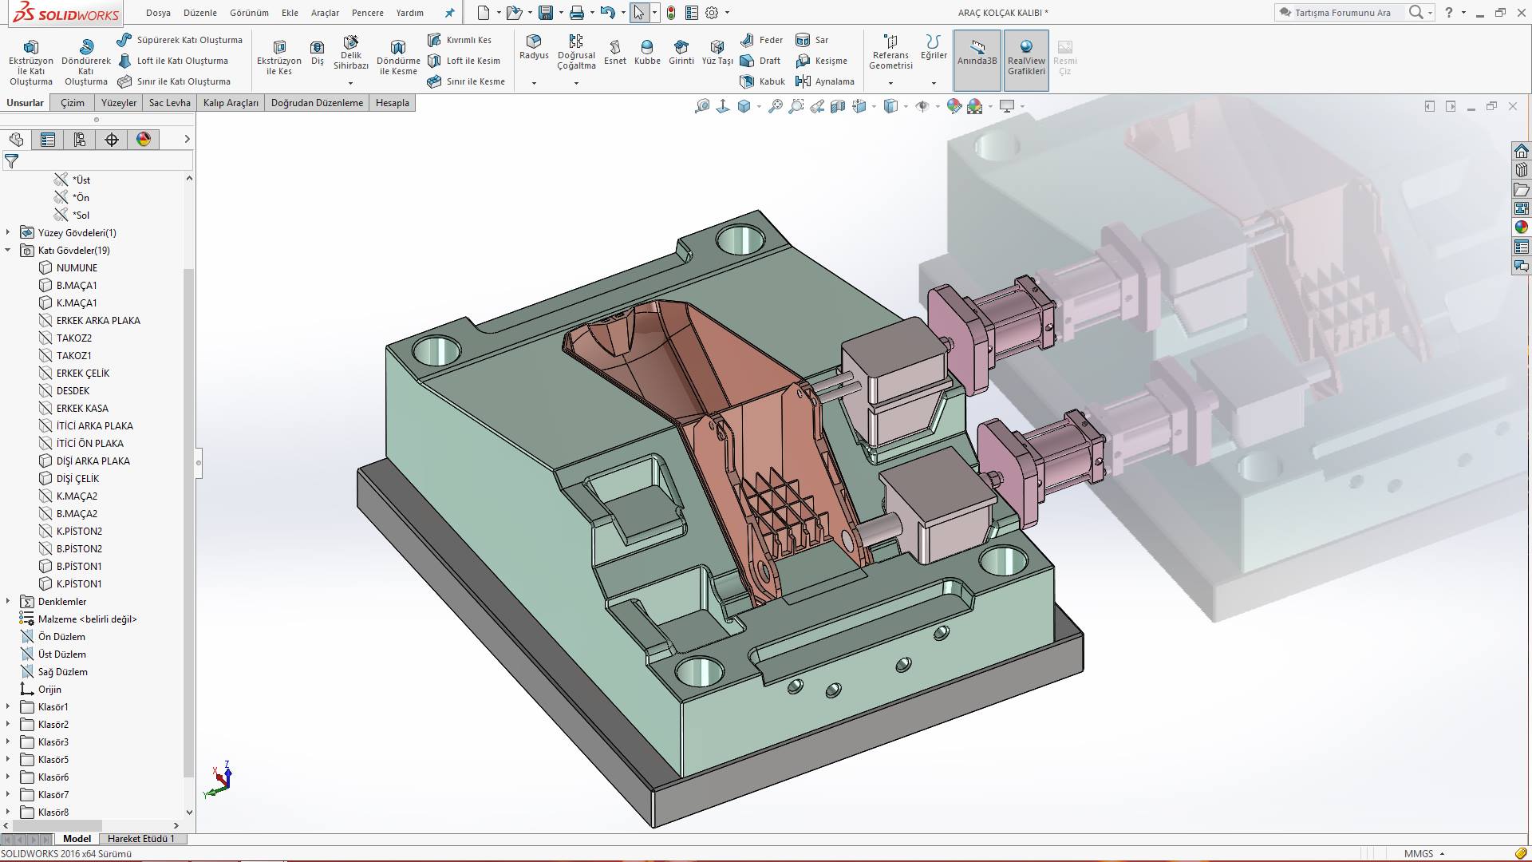Select the Girinti tool

tap(681, 53)
